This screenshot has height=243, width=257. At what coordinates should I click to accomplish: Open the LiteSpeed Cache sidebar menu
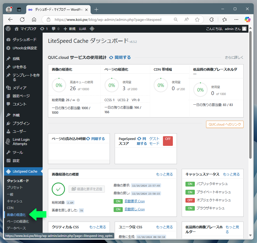click(x=23, y=171)
